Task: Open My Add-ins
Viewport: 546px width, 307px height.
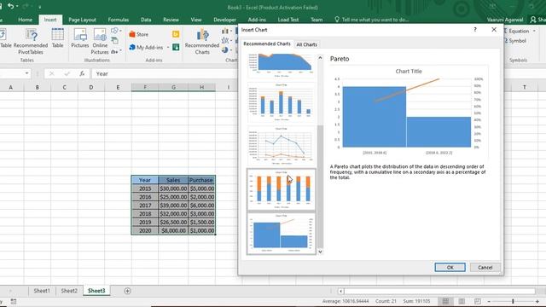Action: click(x=146, y=47)
